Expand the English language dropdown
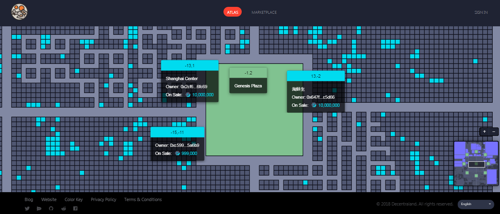The image size is (500, 214). point(476,204)
